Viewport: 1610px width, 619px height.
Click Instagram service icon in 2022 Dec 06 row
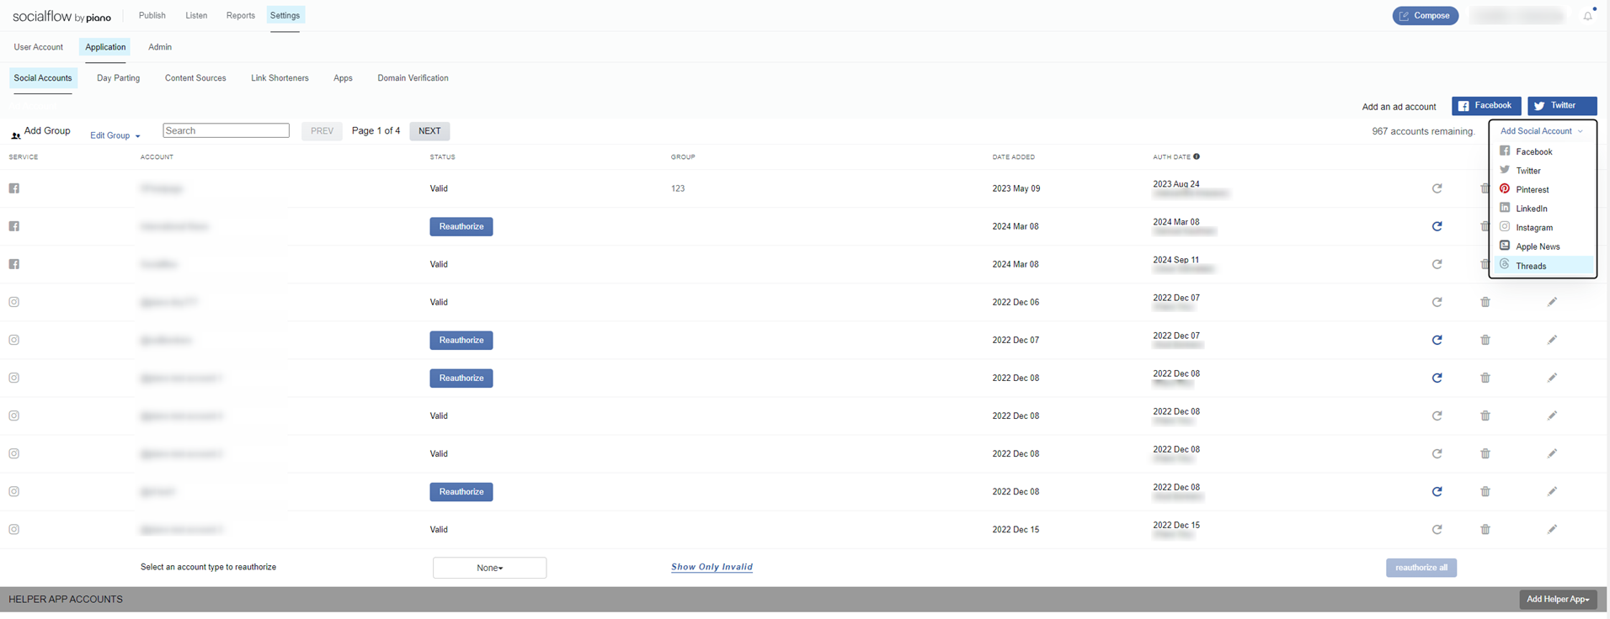(14, 302)
